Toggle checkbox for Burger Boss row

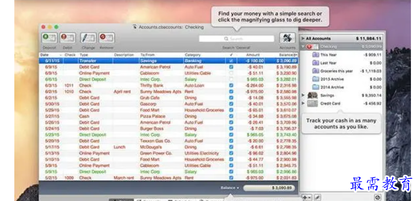[231, 129]
